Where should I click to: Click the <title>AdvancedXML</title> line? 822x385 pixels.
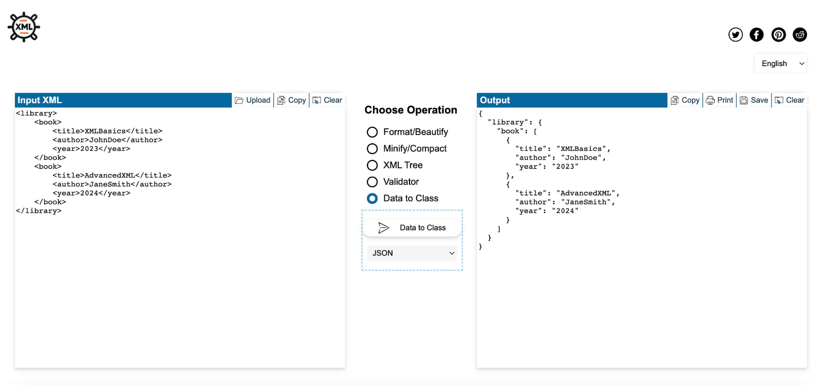click(x=112, y=176)
